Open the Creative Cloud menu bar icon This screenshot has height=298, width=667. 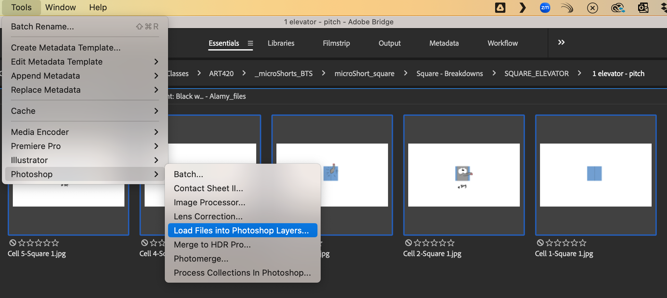[x=617, y=8]
